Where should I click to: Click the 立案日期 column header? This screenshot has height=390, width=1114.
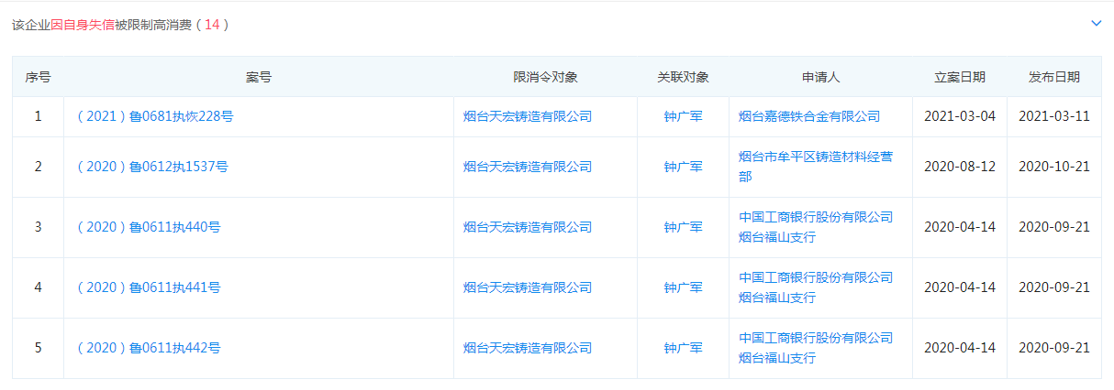(959, 77)
